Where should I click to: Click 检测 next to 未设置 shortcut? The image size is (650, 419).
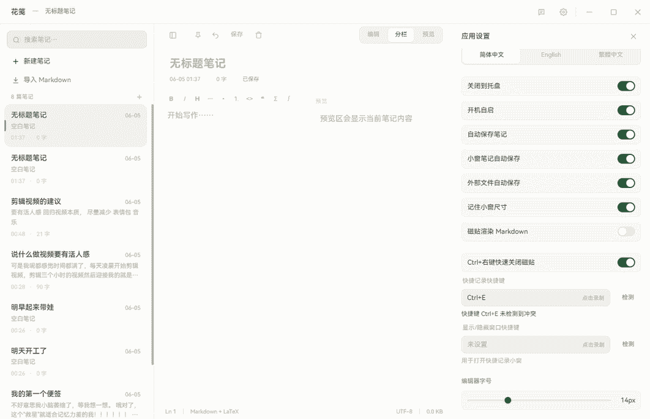point(627,344)
